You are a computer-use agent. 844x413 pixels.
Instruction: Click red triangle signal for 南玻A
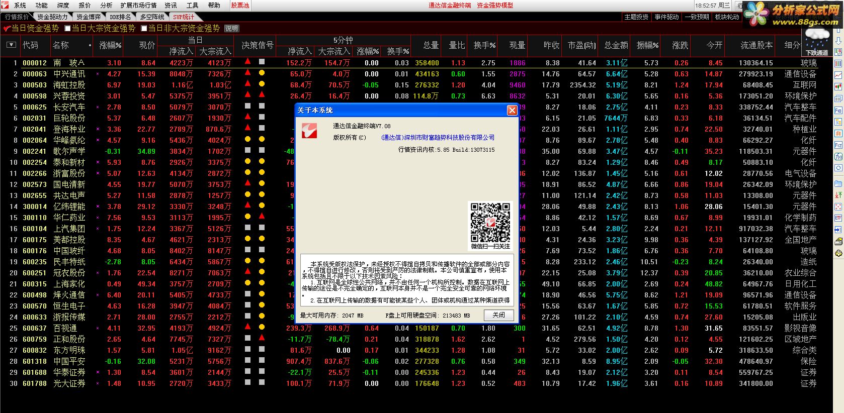tap(247, 62)
